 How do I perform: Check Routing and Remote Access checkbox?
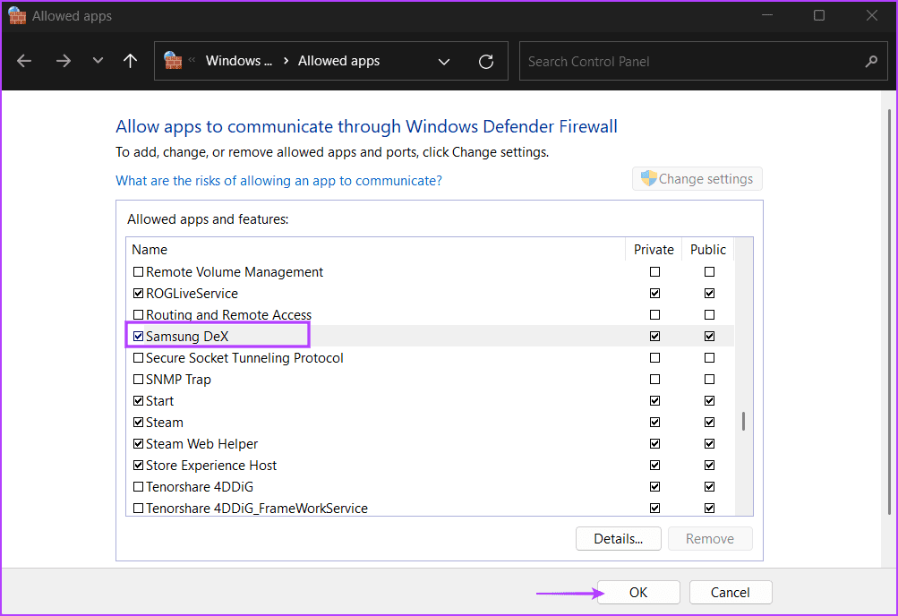point(138,315)
